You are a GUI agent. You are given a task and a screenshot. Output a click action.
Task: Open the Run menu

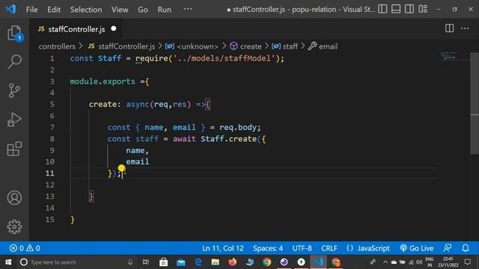tap(165, 10)
